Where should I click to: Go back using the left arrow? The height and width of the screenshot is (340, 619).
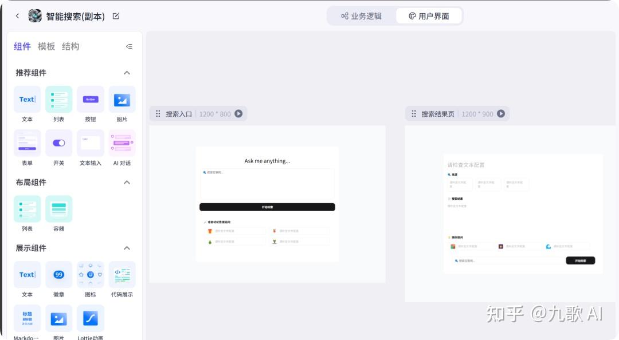pos(17,16)
